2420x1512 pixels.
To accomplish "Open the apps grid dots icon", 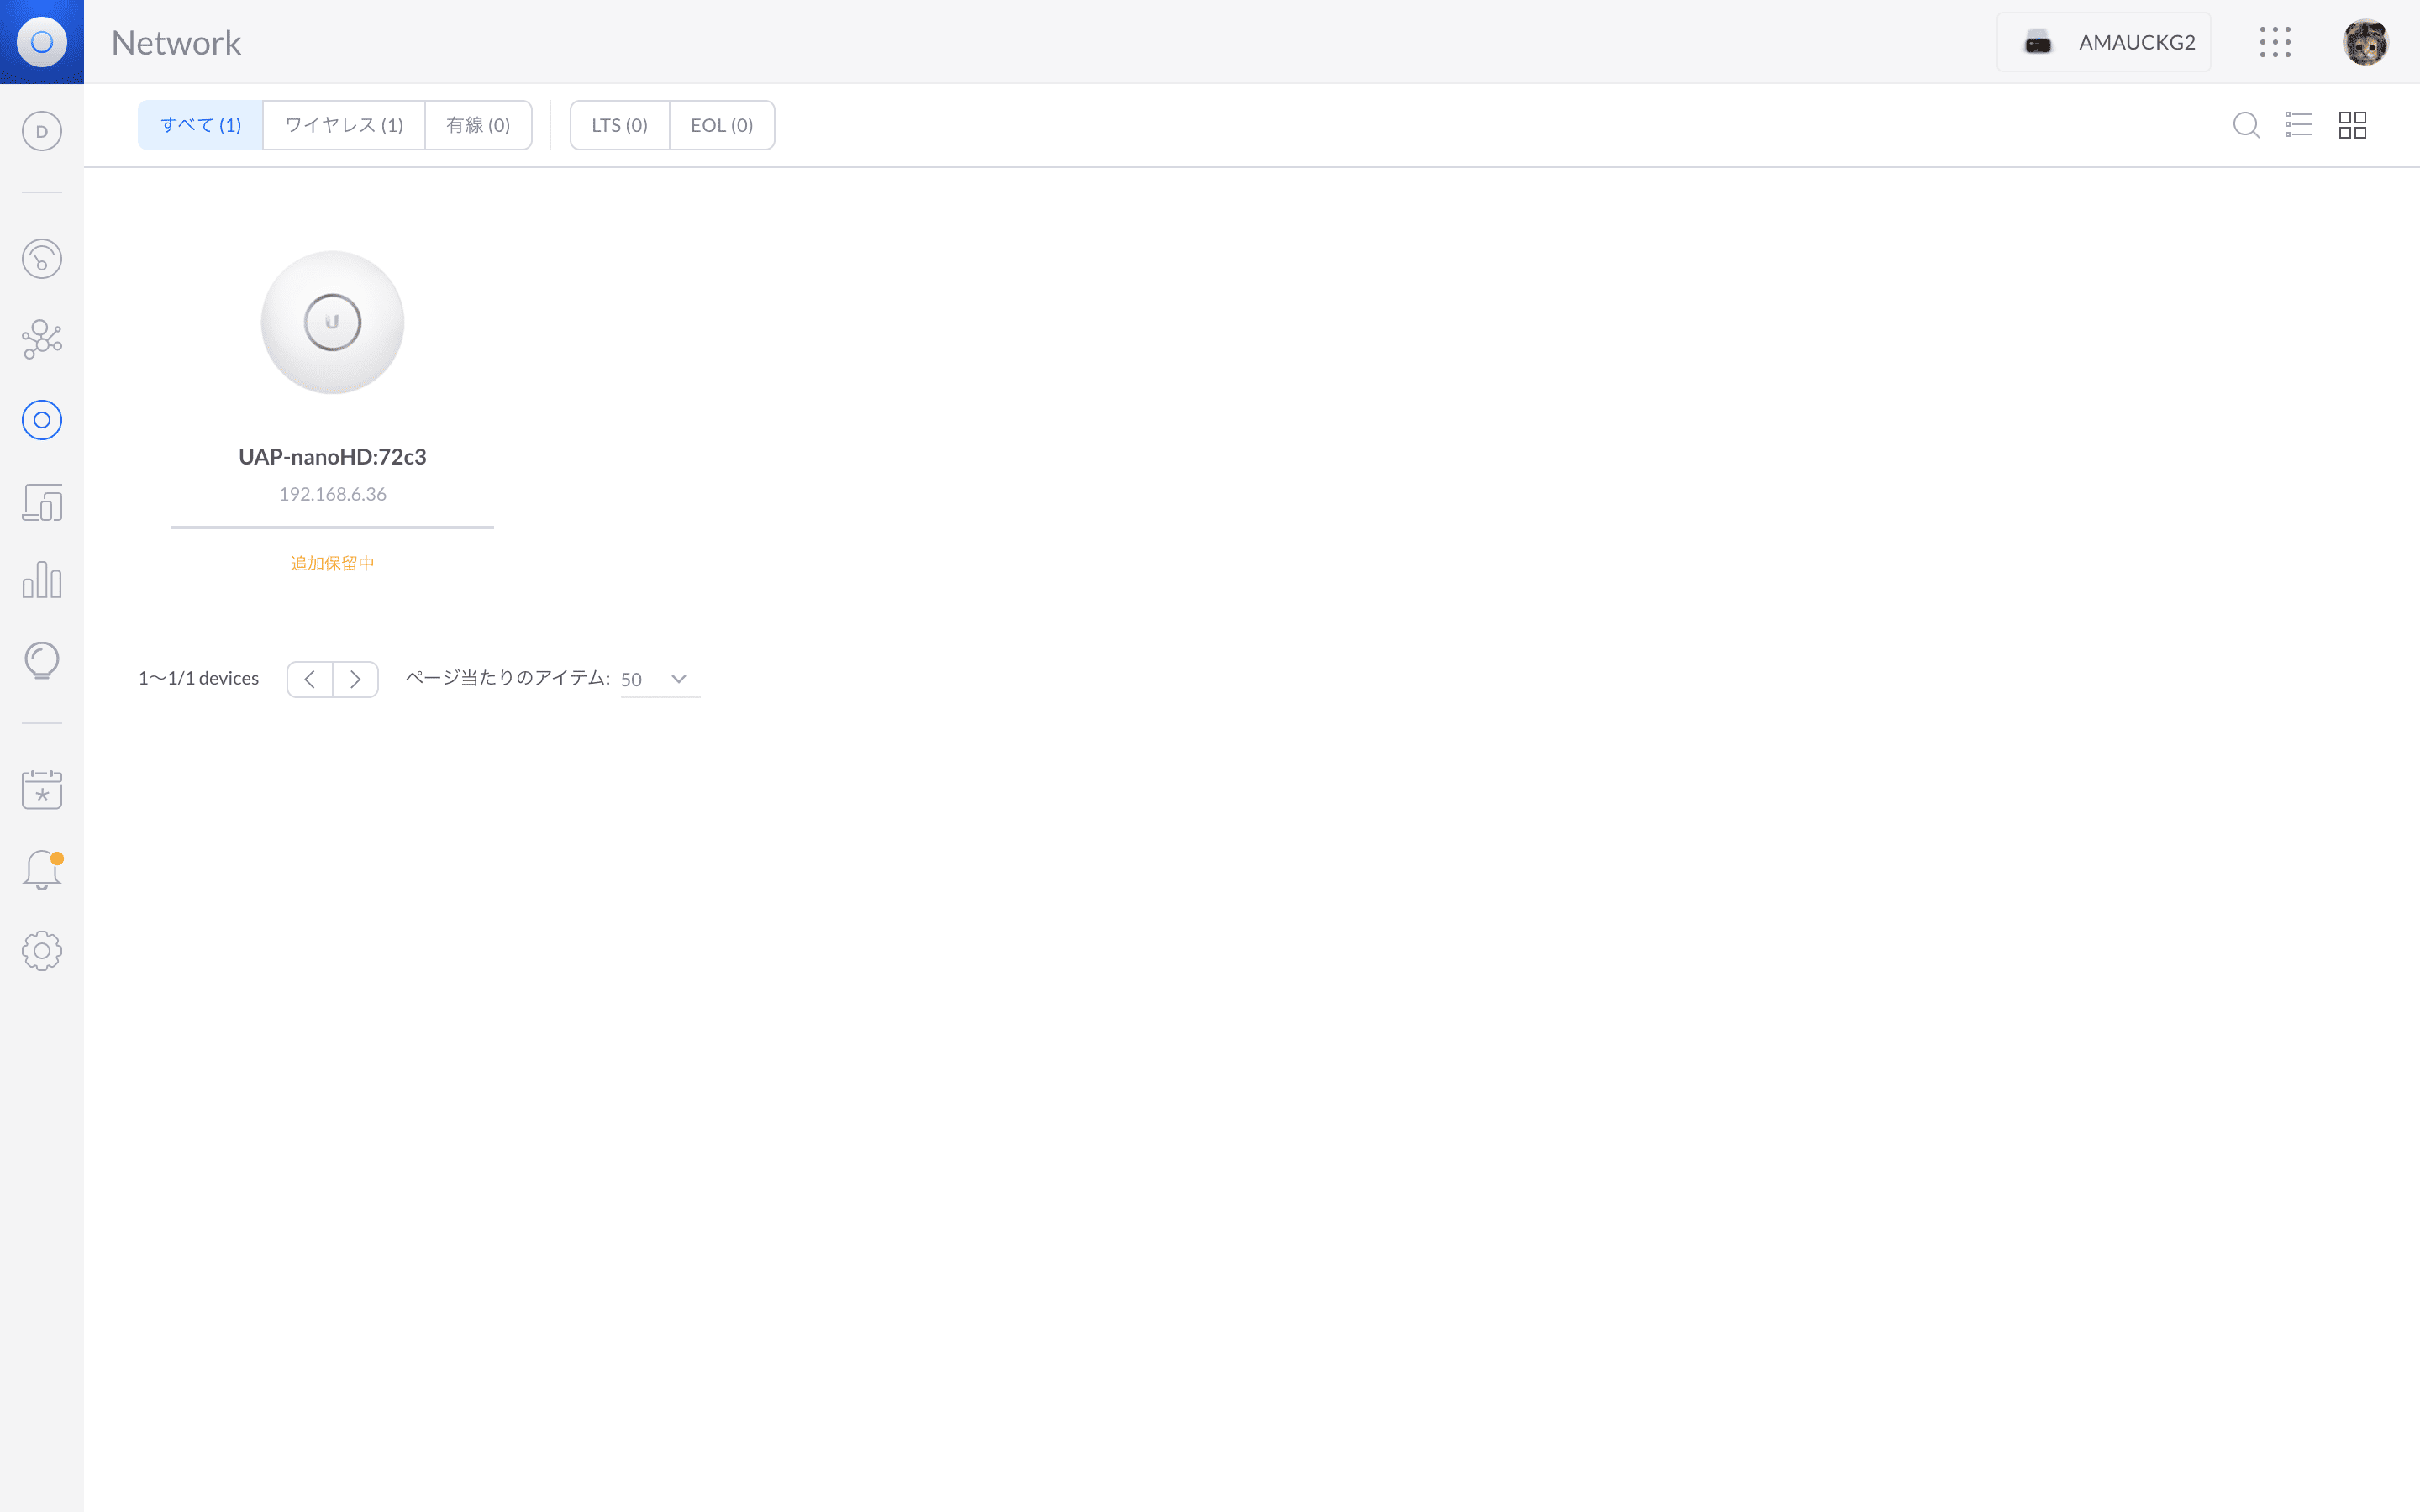I will pos(2275,42).
